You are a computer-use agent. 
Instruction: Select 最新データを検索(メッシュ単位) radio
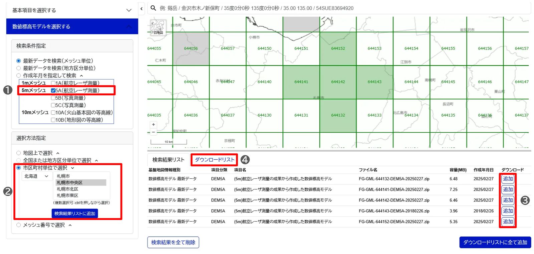[19, 61]
